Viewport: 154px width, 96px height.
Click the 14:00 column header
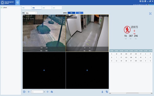pyautogui.click(x=141, y=51)
